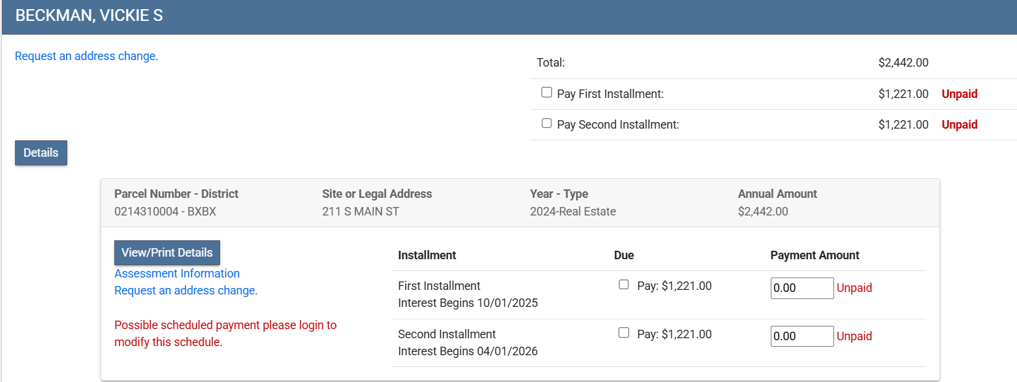1017x382 pixels.
Task: Click the Annual Amount $2,442.00 value
Action: click(x=763, y=212)
